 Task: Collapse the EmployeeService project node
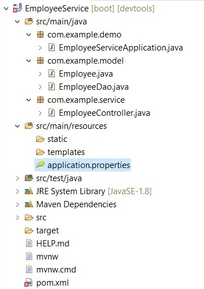pos(6,9)
